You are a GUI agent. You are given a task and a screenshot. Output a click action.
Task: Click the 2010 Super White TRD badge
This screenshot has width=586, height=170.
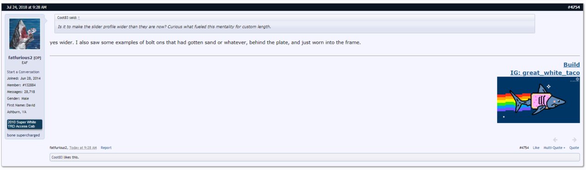[x=25, y=124]
